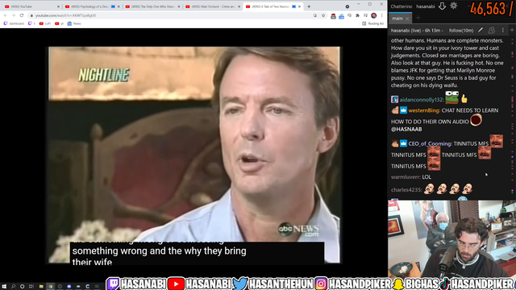
Task: Close the Psychology of a Dou... tab
Action: click(x=119, y=6)
